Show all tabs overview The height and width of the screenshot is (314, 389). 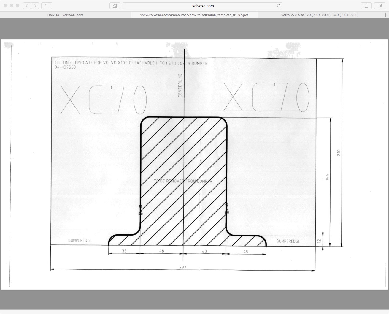click(x=379, y=5)
